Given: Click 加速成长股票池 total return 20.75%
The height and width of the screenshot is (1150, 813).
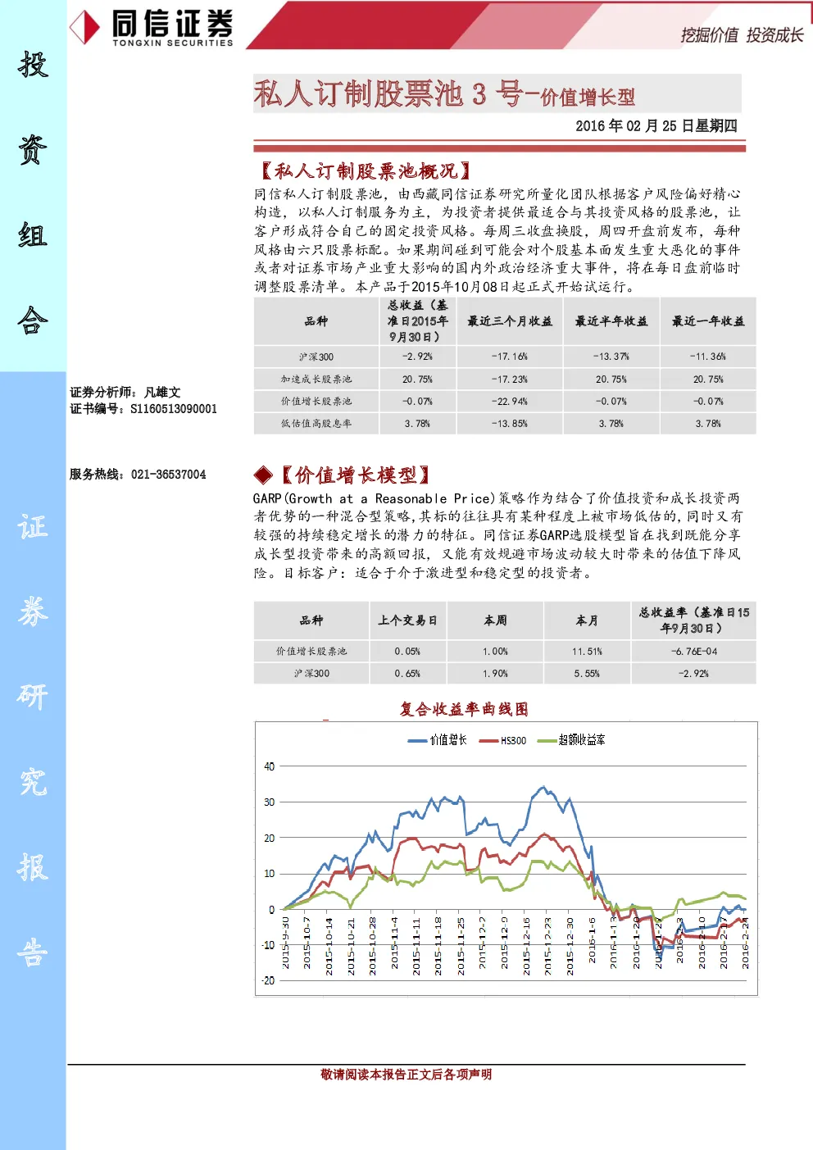Looking at the screenshot, I should [417, 379].
